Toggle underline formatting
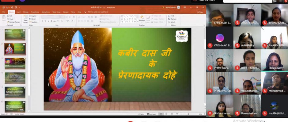The width and height of the screenshot is (288, 122). (x=48, y=21)
